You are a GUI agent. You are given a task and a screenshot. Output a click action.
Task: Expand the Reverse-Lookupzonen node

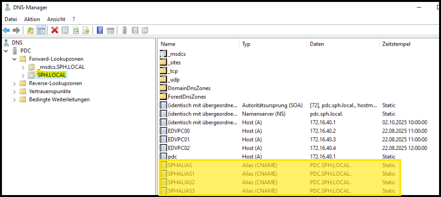[x=15, y=83]
